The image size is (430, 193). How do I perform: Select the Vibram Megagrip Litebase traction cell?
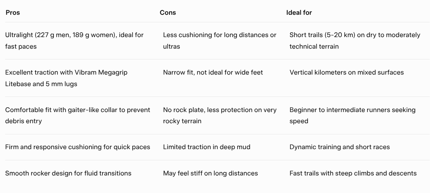[66, 78]
